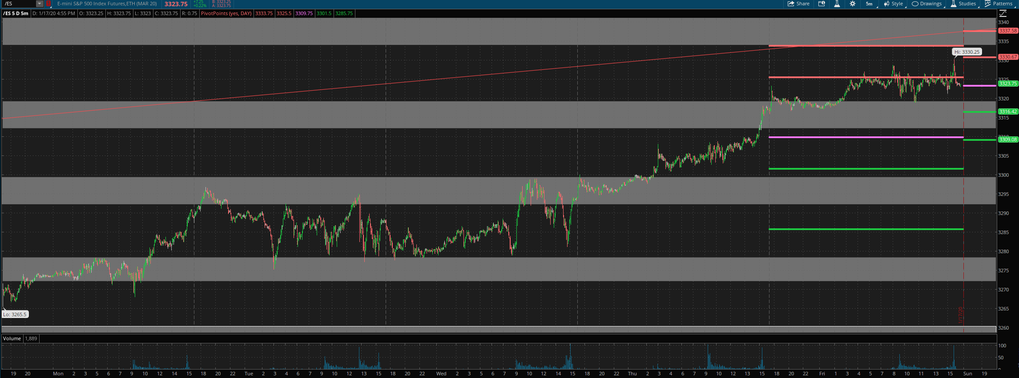
Task: Open the Share menu
Action: coord(798,4)
